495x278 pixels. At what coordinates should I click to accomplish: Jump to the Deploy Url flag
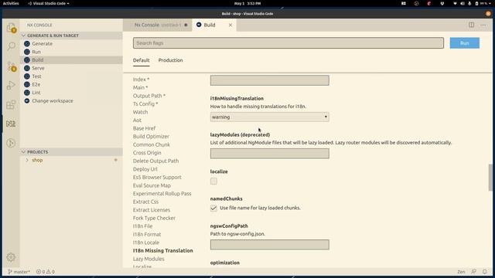(x=145, y=169)
